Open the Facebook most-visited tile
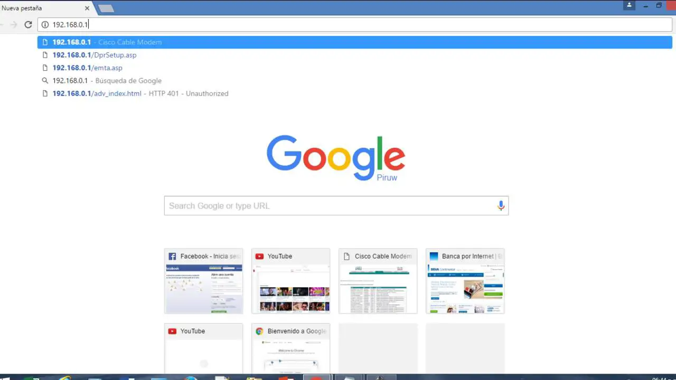Viewport: 676px width, 380px height. click(x=203, y=281)
